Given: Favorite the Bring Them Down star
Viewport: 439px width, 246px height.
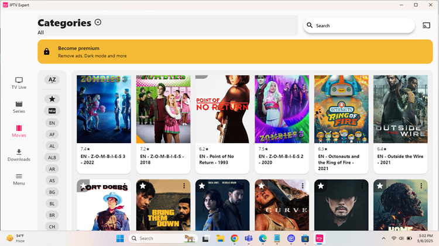Looking at the screenshot, I should (x=142, y=186).
